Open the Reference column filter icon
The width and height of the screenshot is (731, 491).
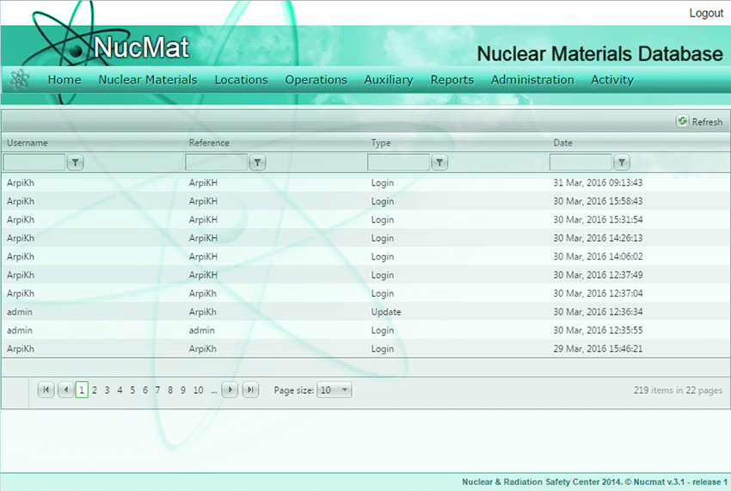[257, 163]
